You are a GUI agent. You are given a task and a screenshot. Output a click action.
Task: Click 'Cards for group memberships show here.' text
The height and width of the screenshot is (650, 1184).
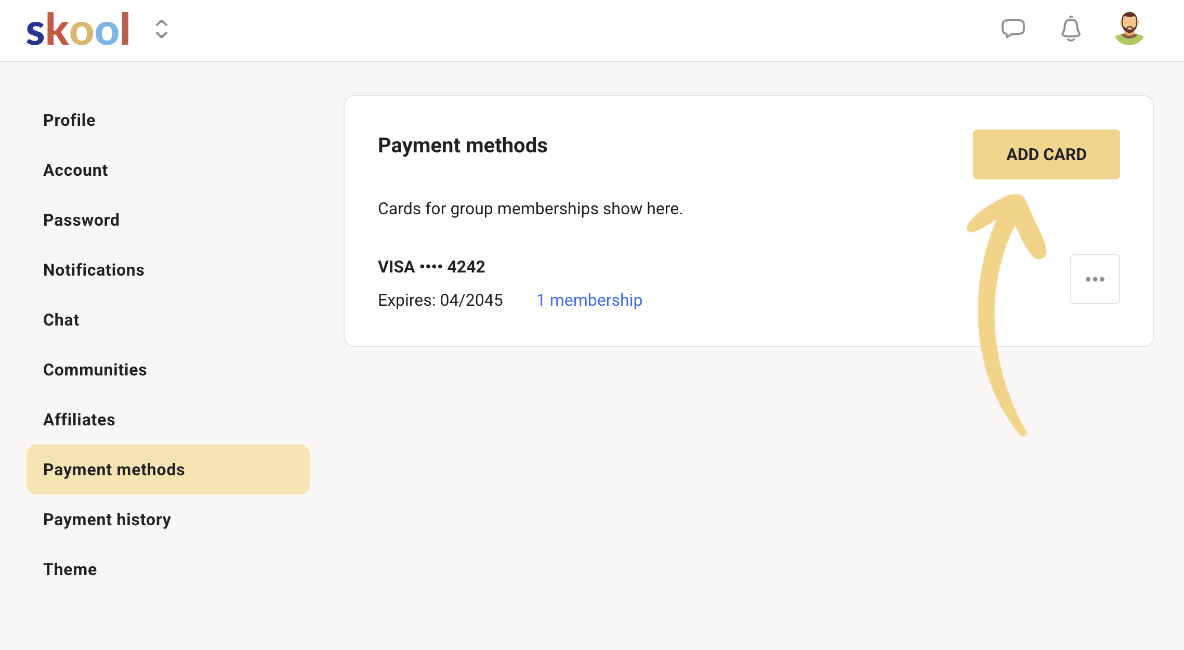530,209
